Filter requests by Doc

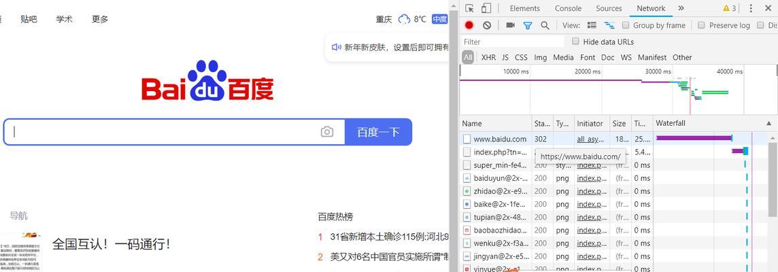tap(608, 58)
